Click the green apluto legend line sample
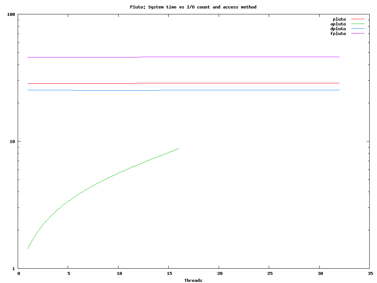 pyautogui.click(x=358, y=24)
